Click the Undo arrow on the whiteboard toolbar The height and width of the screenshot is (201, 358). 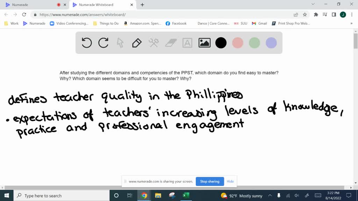[86, 43]
